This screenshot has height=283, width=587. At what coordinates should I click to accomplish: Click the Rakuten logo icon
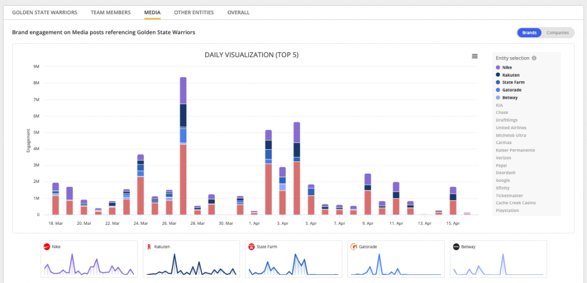(x=149, y=247)
